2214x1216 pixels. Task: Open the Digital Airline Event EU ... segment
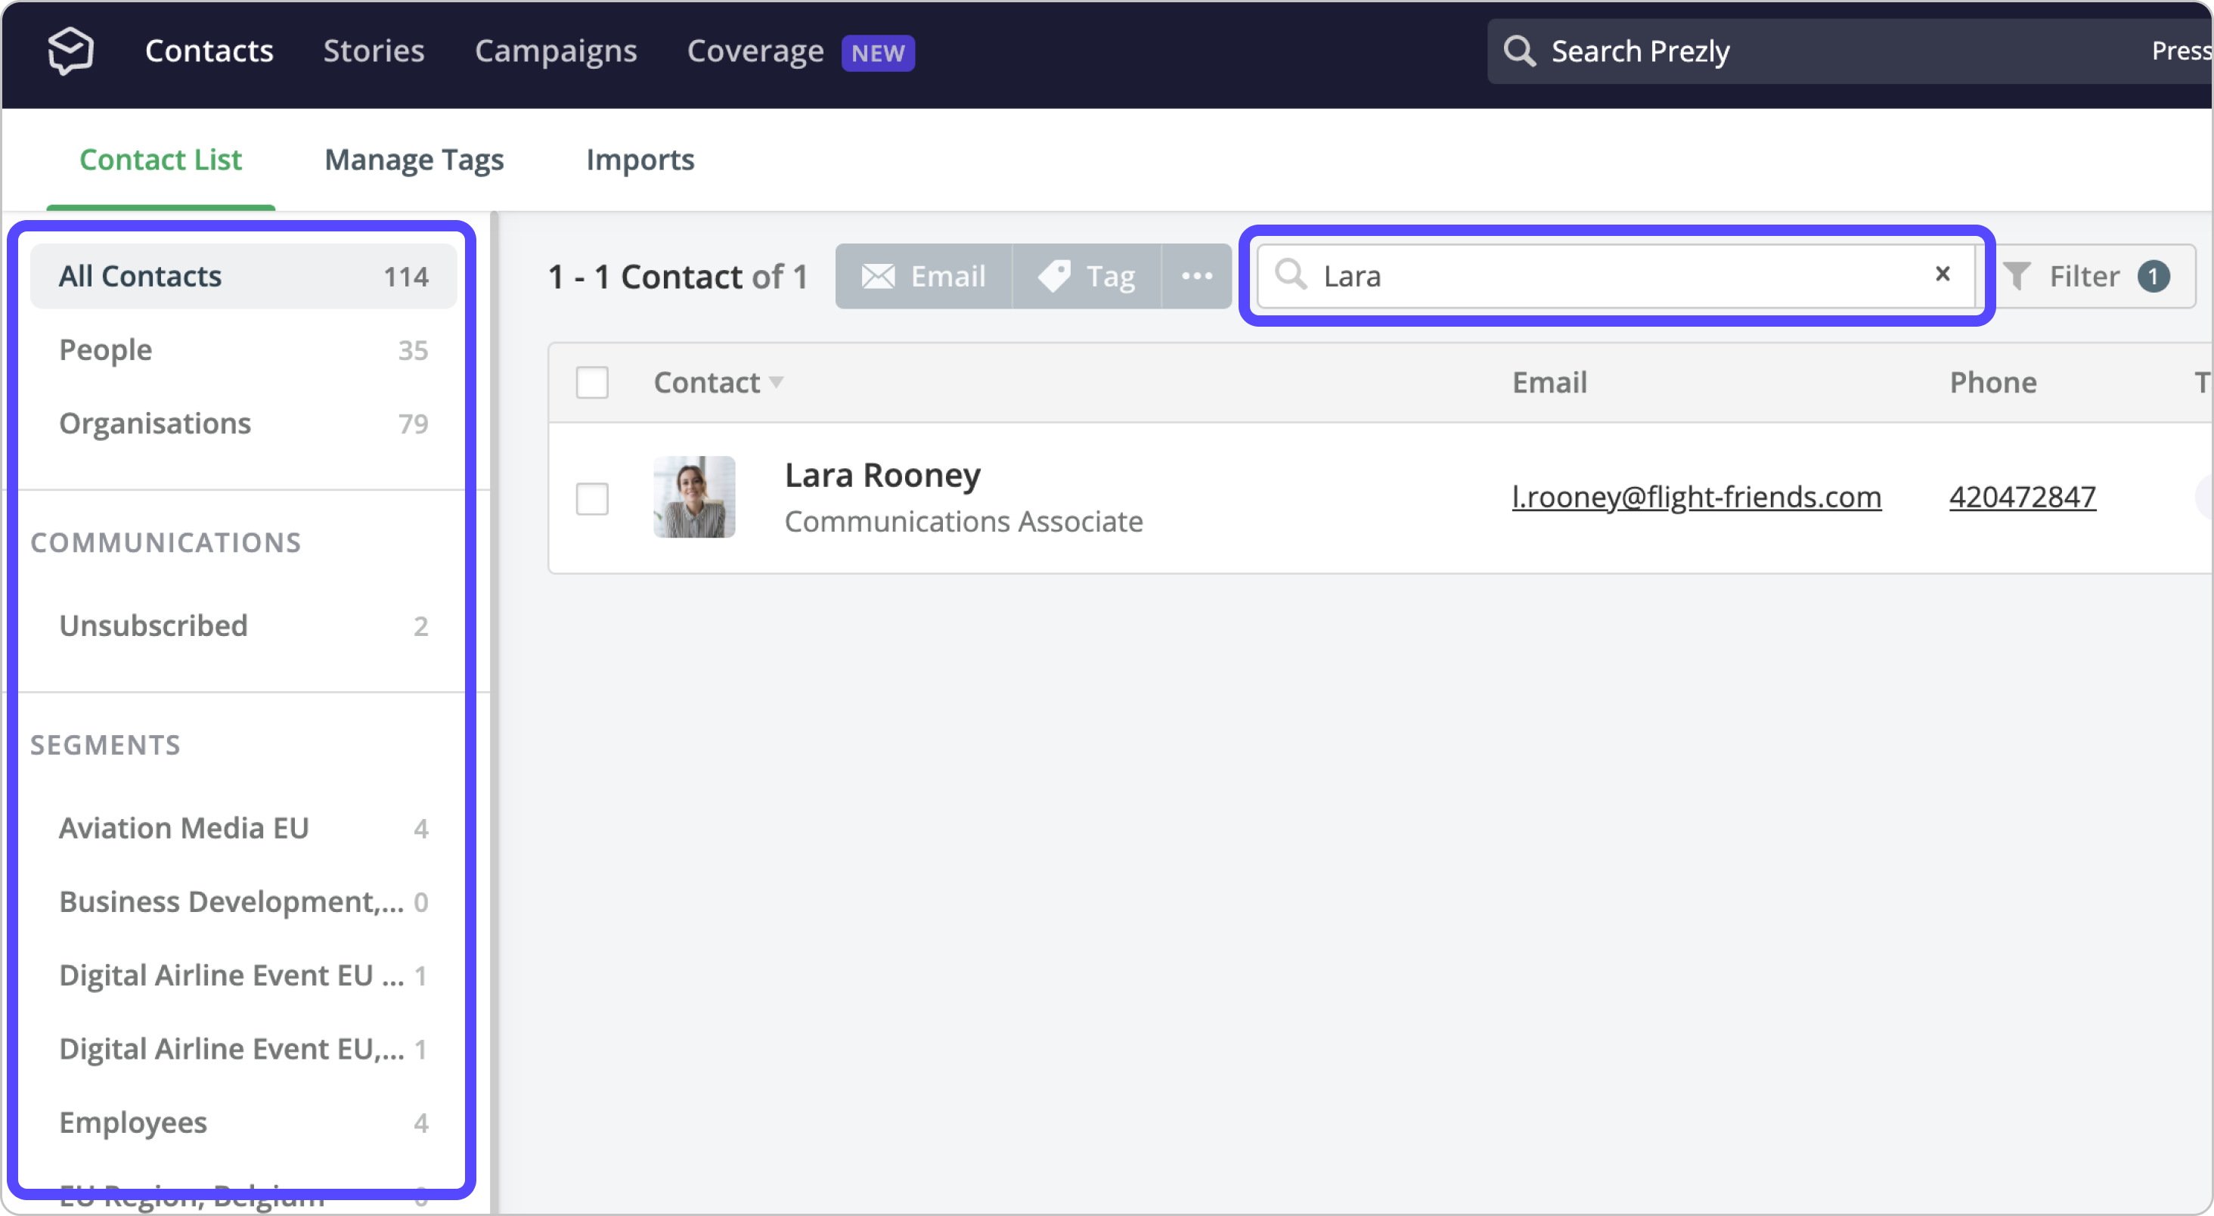243,976
